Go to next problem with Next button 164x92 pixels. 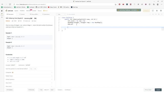pyautogui.click(x=53, y=90)
